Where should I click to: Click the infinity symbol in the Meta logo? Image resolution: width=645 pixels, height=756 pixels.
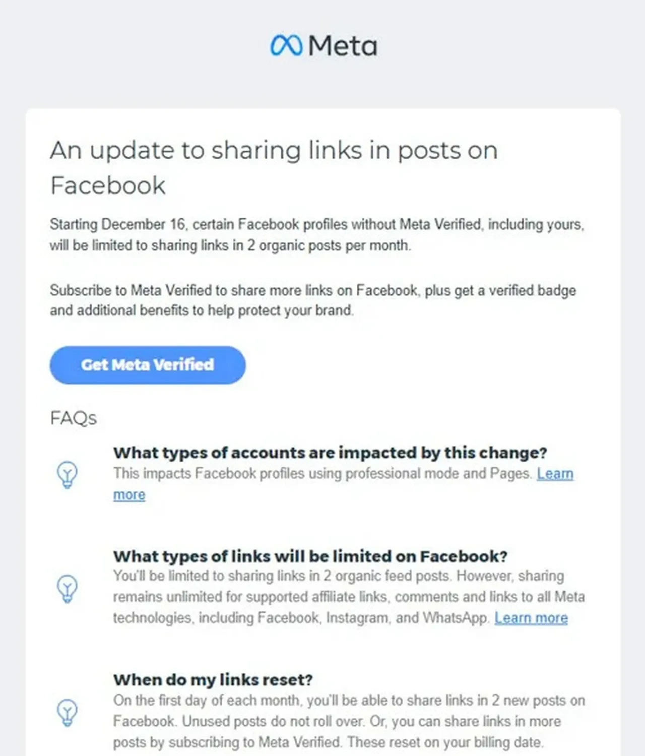pyautogui.click(x=287, y=45)
